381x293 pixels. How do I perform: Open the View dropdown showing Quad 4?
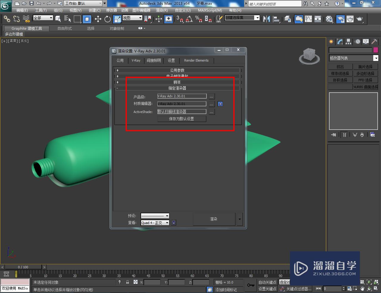[x=155, y=223]
